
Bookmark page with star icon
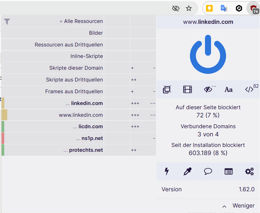tap(189, 8)
